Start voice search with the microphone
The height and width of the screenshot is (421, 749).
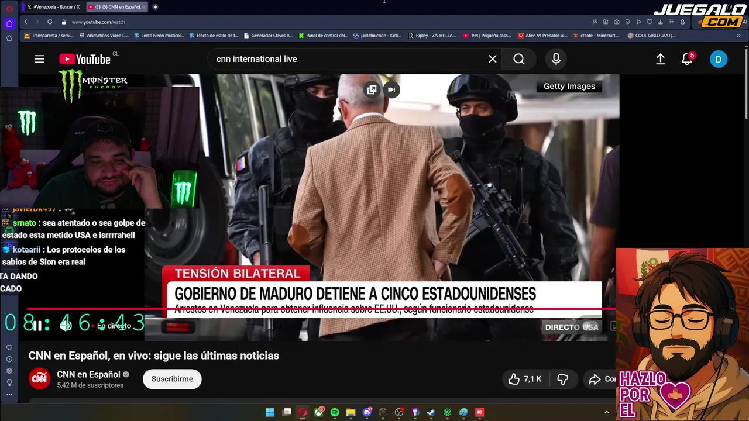pyautogui.click(x=556, y=59)
